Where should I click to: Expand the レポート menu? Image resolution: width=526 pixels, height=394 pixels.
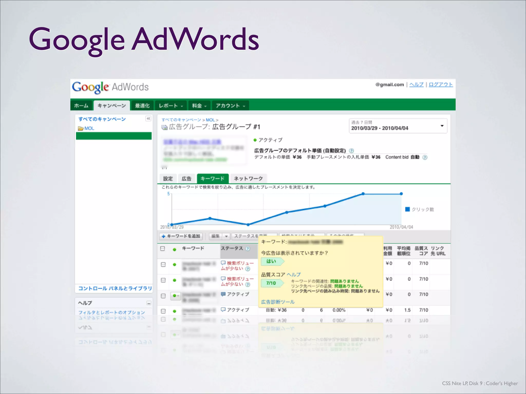171,106
